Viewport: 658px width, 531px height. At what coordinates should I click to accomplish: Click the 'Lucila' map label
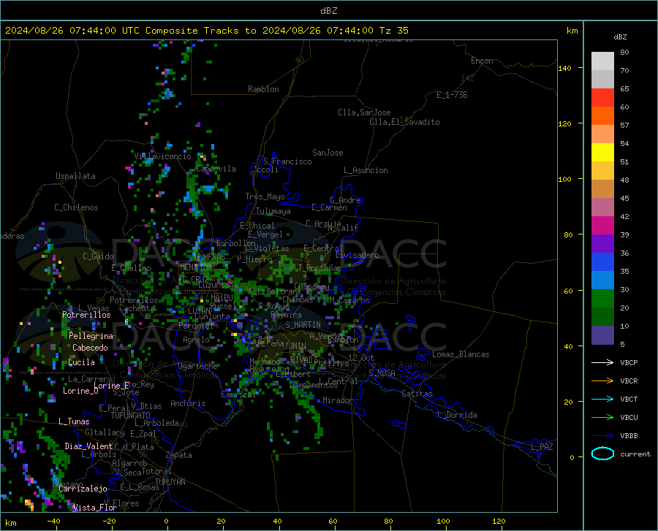[x=81, y=362]
